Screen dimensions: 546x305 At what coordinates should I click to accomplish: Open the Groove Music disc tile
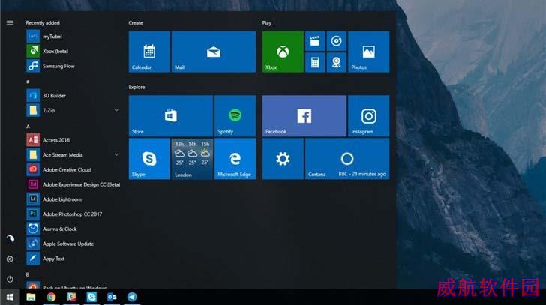336,41
